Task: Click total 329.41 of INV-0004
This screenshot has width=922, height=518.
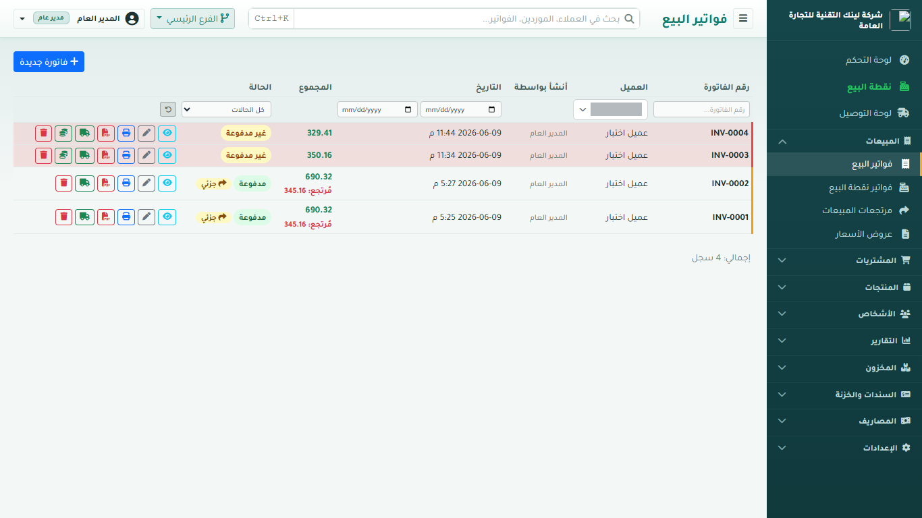Action: point(319,133)
